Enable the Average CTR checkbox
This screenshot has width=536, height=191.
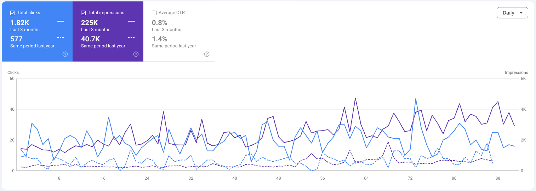point(154,13)
